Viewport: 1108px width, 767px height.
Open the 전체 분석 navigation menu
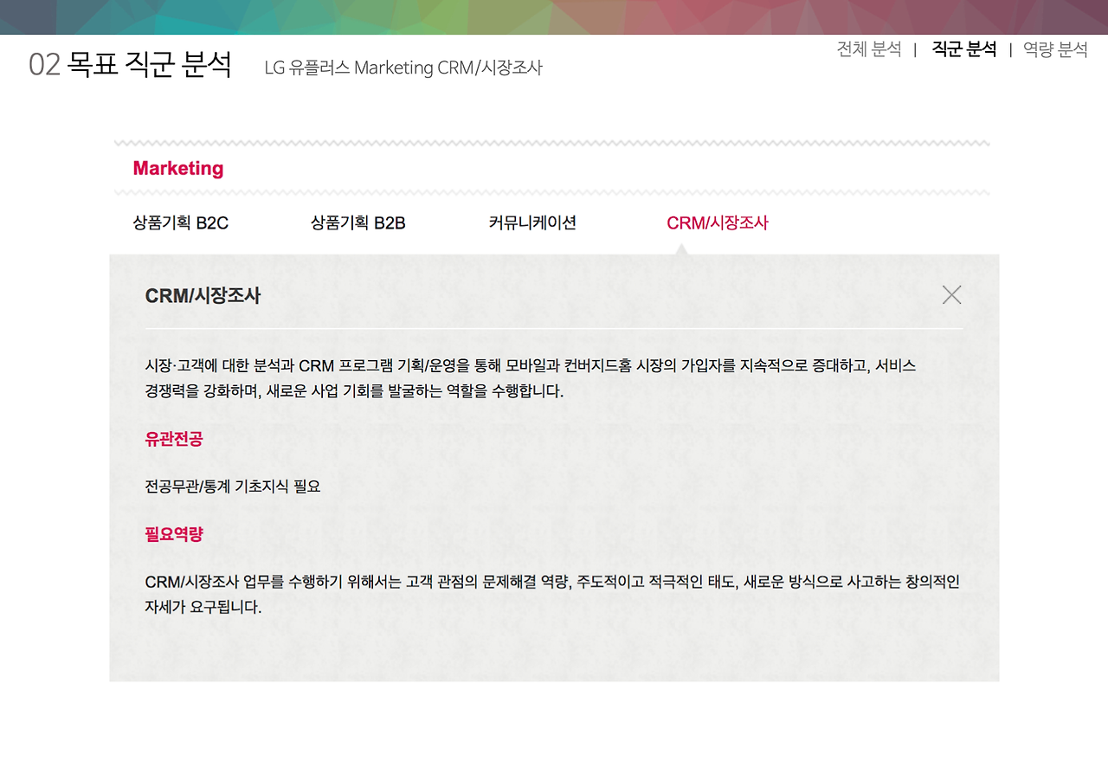coord(867,50)
